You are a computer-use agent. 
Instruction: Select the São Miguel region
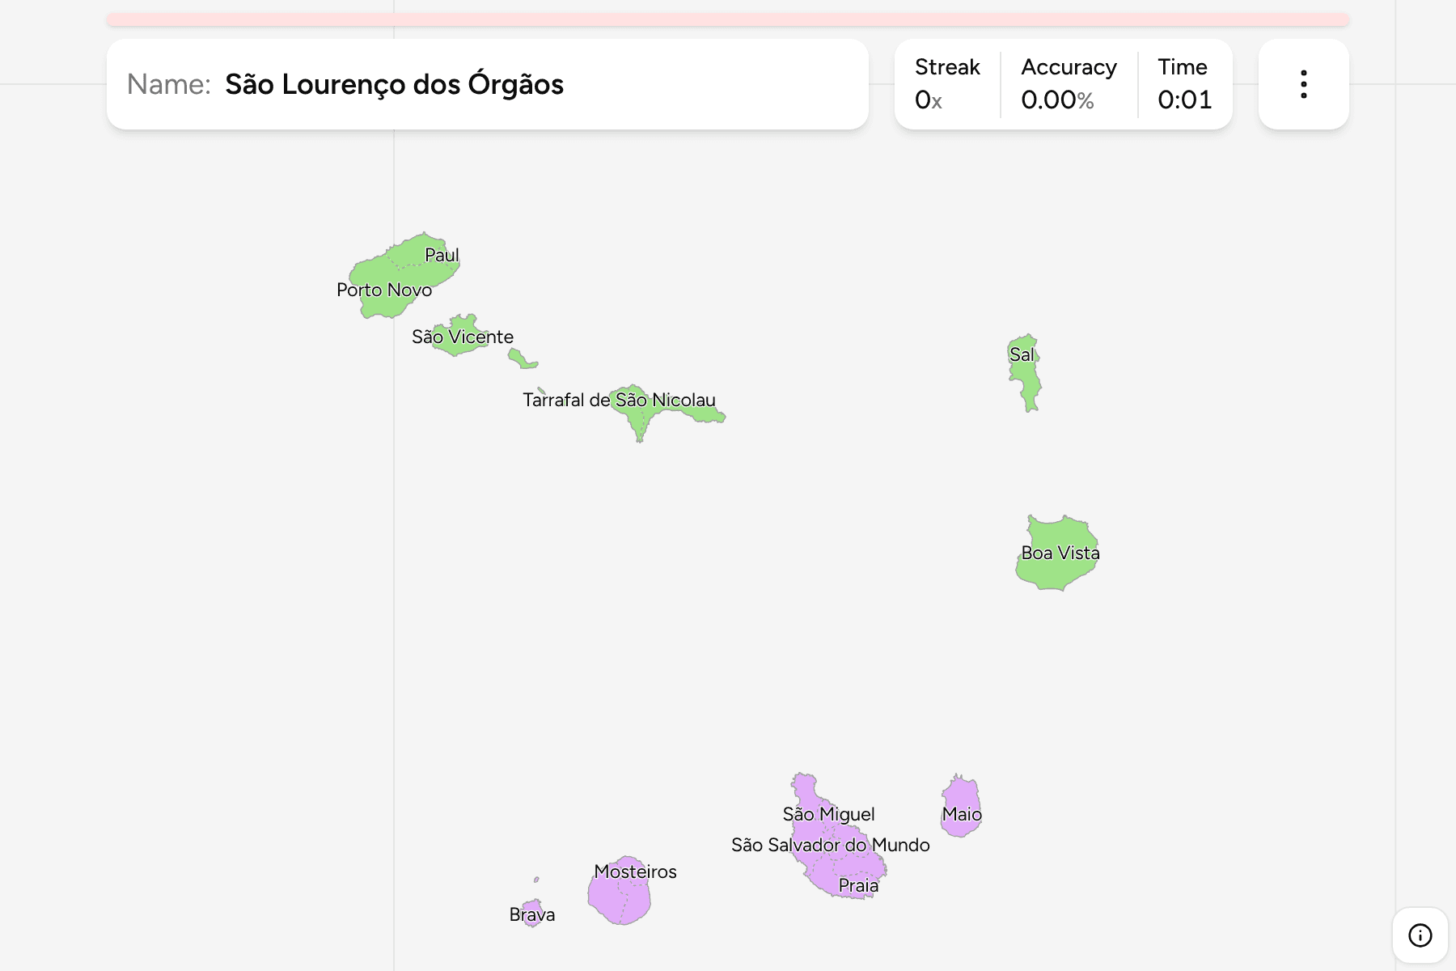coord(828,814)
